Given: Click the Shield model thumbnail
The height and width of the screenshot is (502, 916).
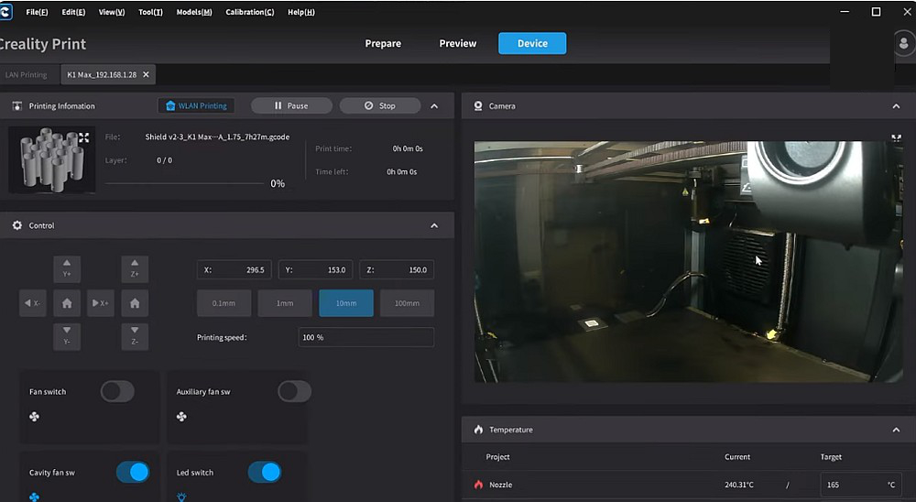Looking at the screenshot, I should pos(52,159).
